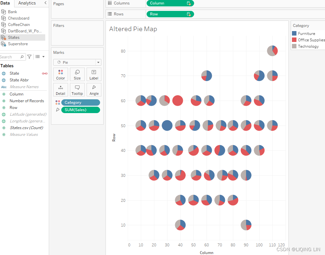Viewport: 325px width, 255px height.
Task: Click the Row pill on Rows shelf
Action: 170,14
